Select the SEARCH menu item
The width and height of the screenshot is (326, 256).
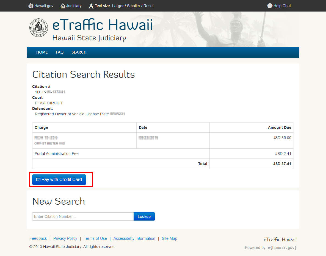point(79,52)
